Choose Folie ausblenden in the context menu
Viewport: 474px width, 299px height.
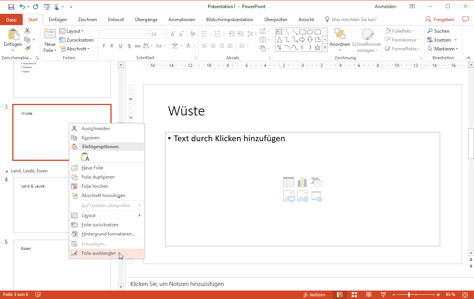pyautogui.click(x=107, y=253)
